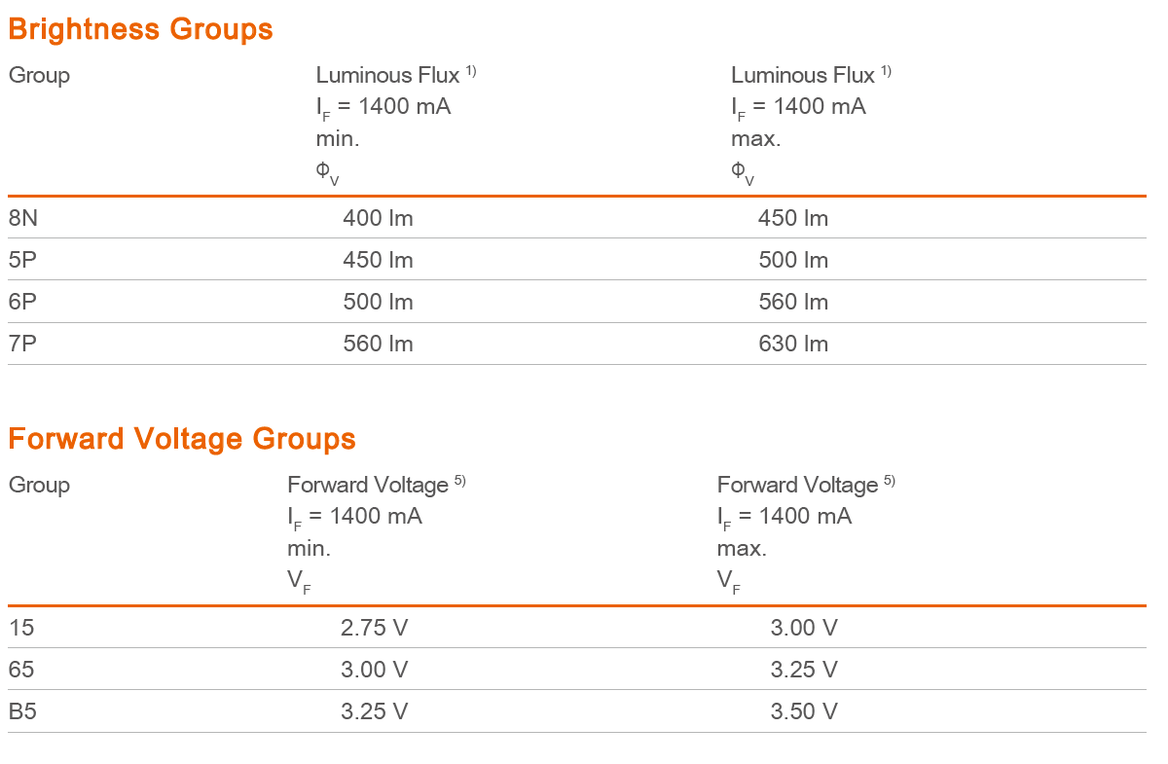1168x764 pixels.
Task: Open footnote 5 beside the max Forward Voltage header
Action: pos(889,480)
